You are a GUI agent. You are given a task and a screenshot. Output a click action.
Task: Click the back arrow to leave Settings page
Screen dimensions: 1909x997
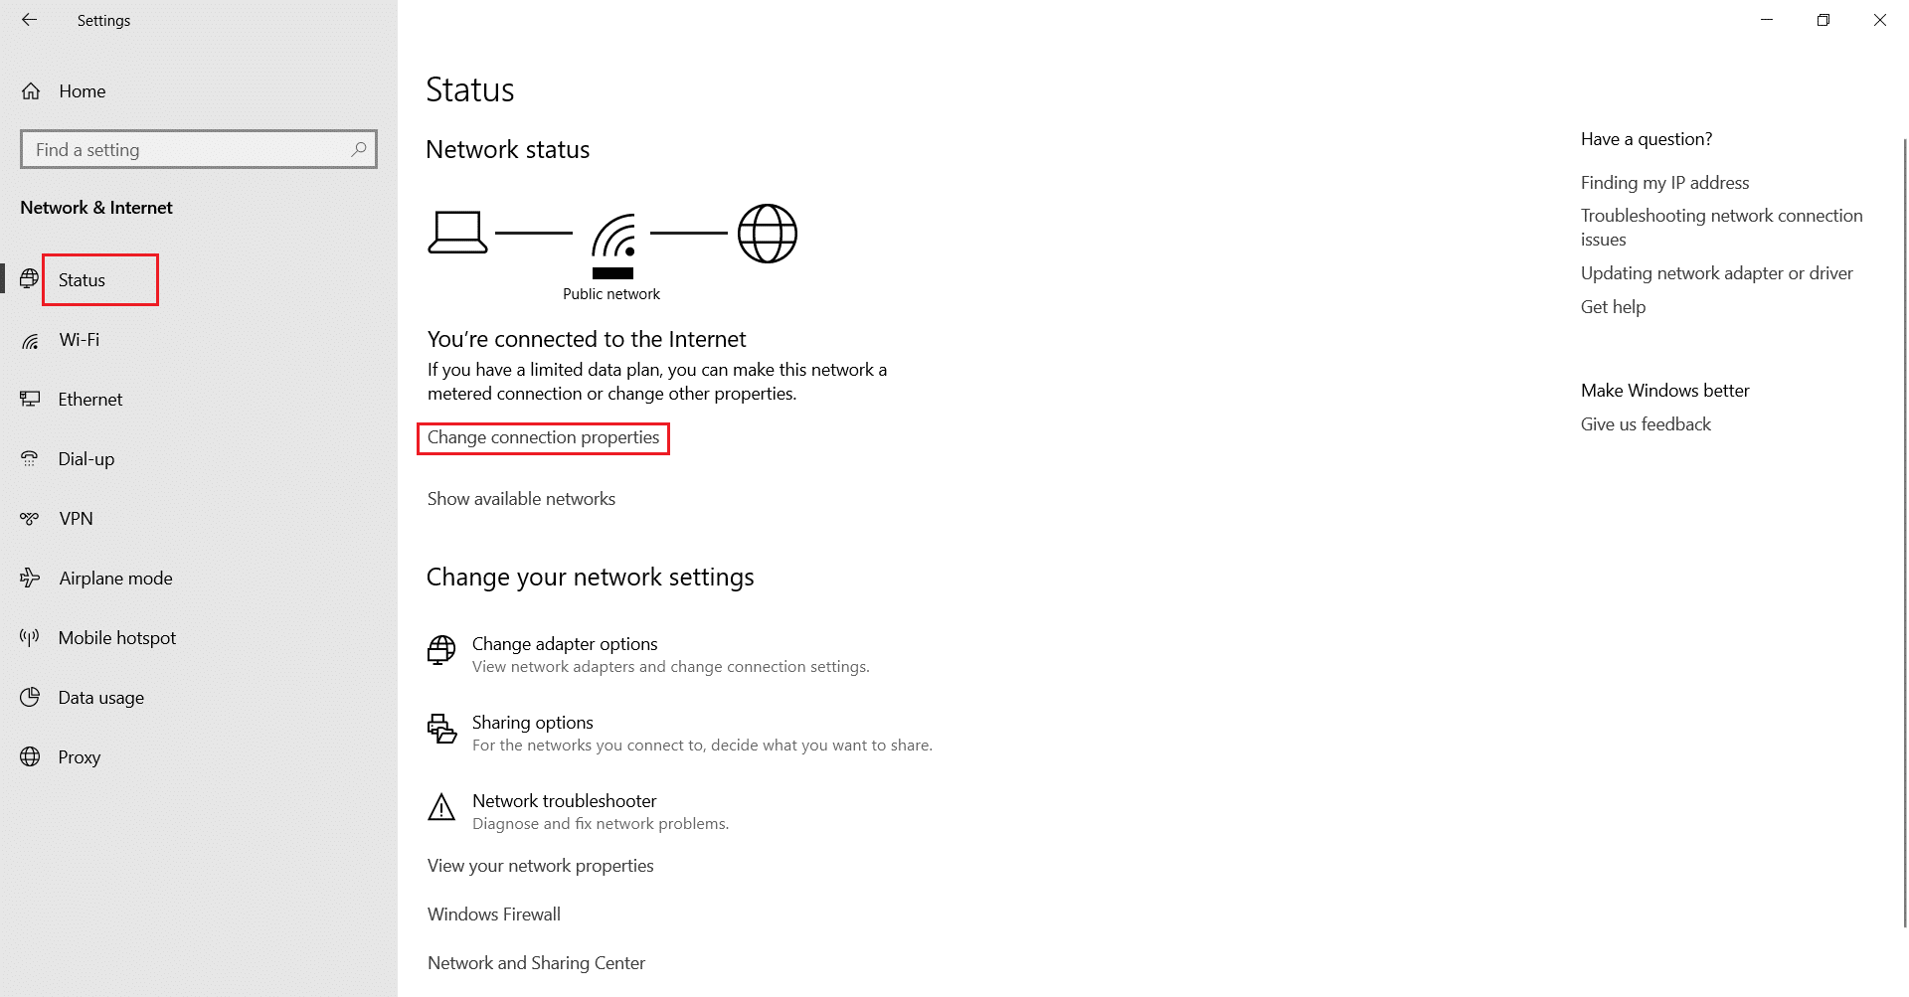click(29, 20)
